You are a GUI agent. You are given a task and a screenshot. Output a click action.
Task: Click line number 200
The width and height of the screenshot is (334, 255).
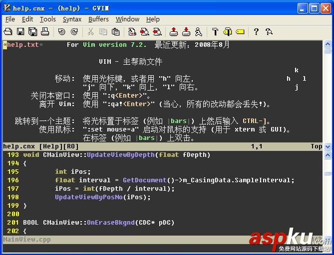coord(13,214)
